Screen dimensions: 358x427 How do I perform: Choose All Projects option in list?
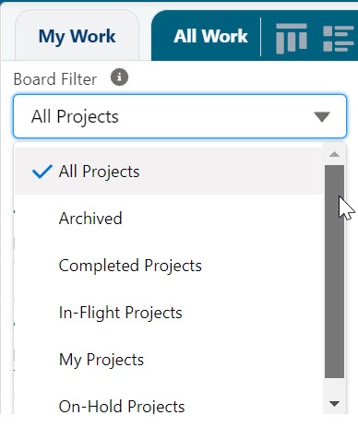click(x=169, y=172)
